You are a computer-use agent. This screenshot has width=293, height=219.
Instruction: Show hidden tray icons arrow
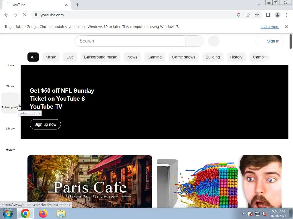click(243, 214)
